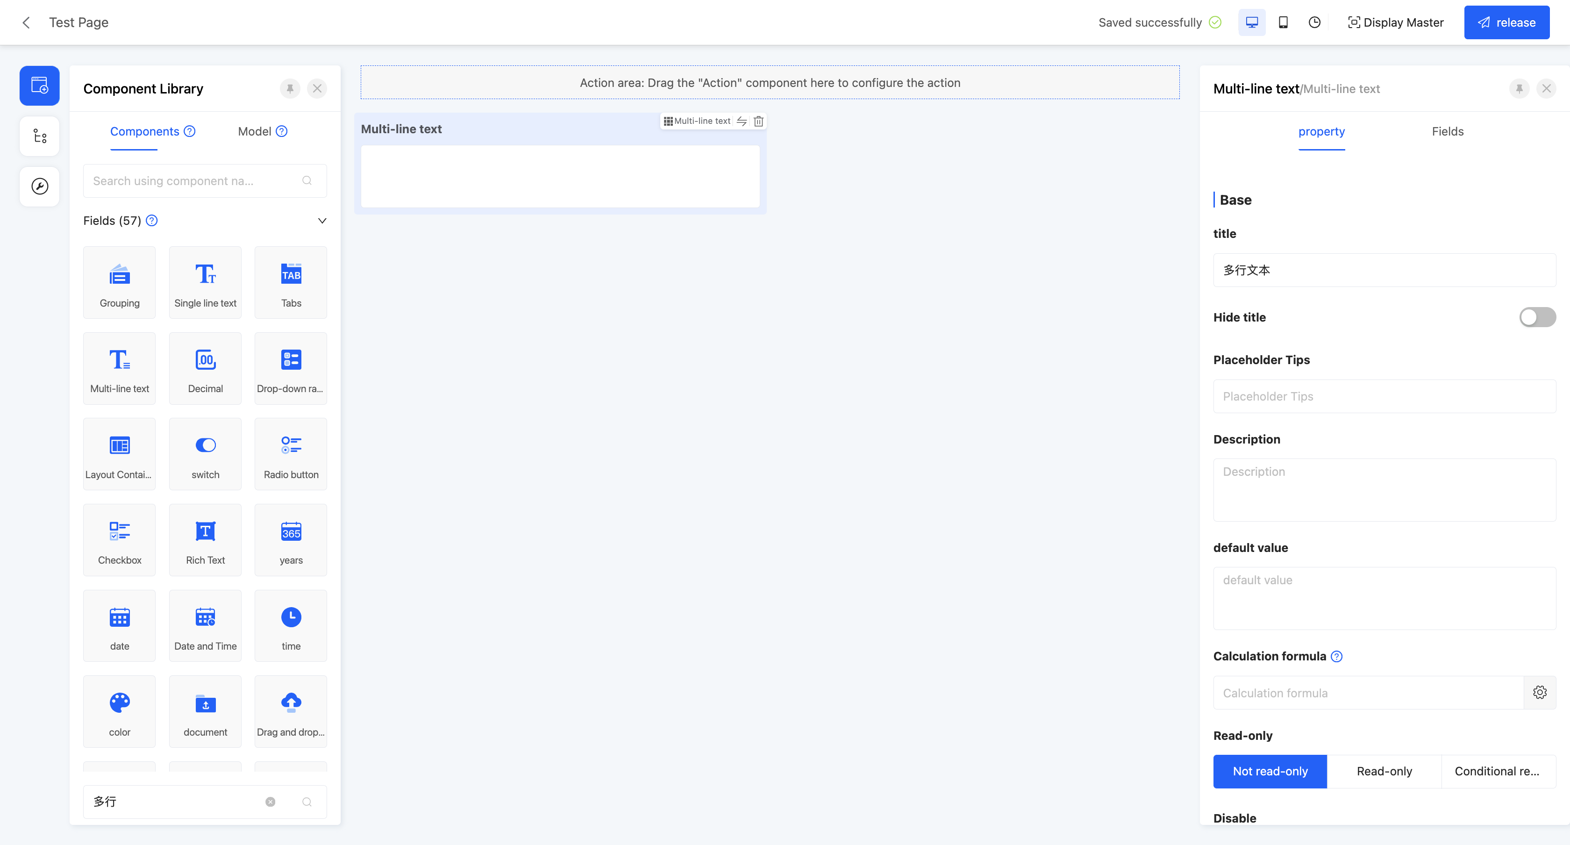
Task: Toggle the Hide title switch
Action: click(x=1536, y=317)
